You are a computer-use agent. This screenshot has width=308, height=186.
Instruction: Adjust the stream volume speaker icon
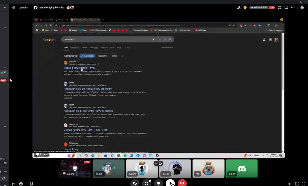coord(290,184)
